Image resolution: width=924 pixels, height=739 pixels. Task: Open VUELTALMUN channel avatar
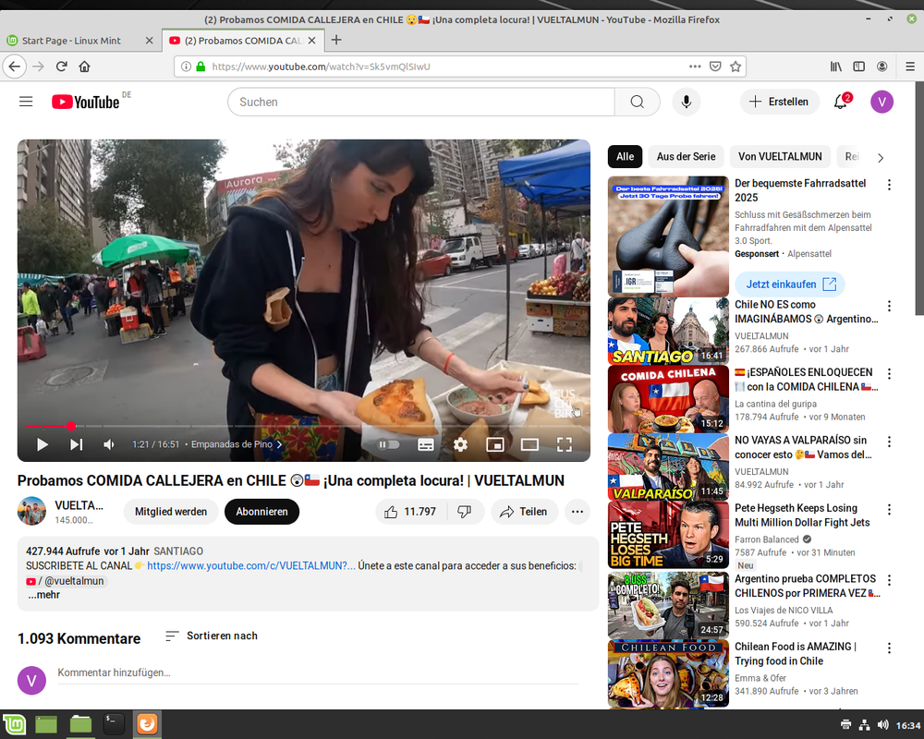point(31,511)
